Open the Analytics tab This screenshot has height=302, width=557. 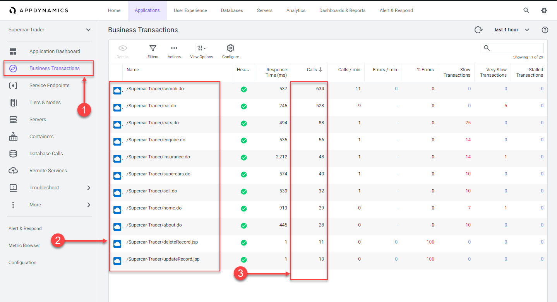296,10
